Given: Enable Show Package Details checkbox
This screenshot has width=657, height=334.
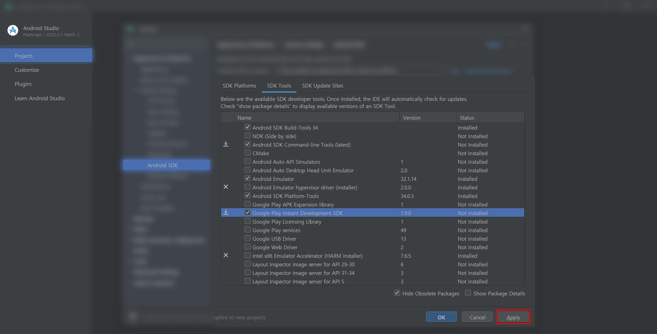Looking at the screenshot, I should (468, 293).
